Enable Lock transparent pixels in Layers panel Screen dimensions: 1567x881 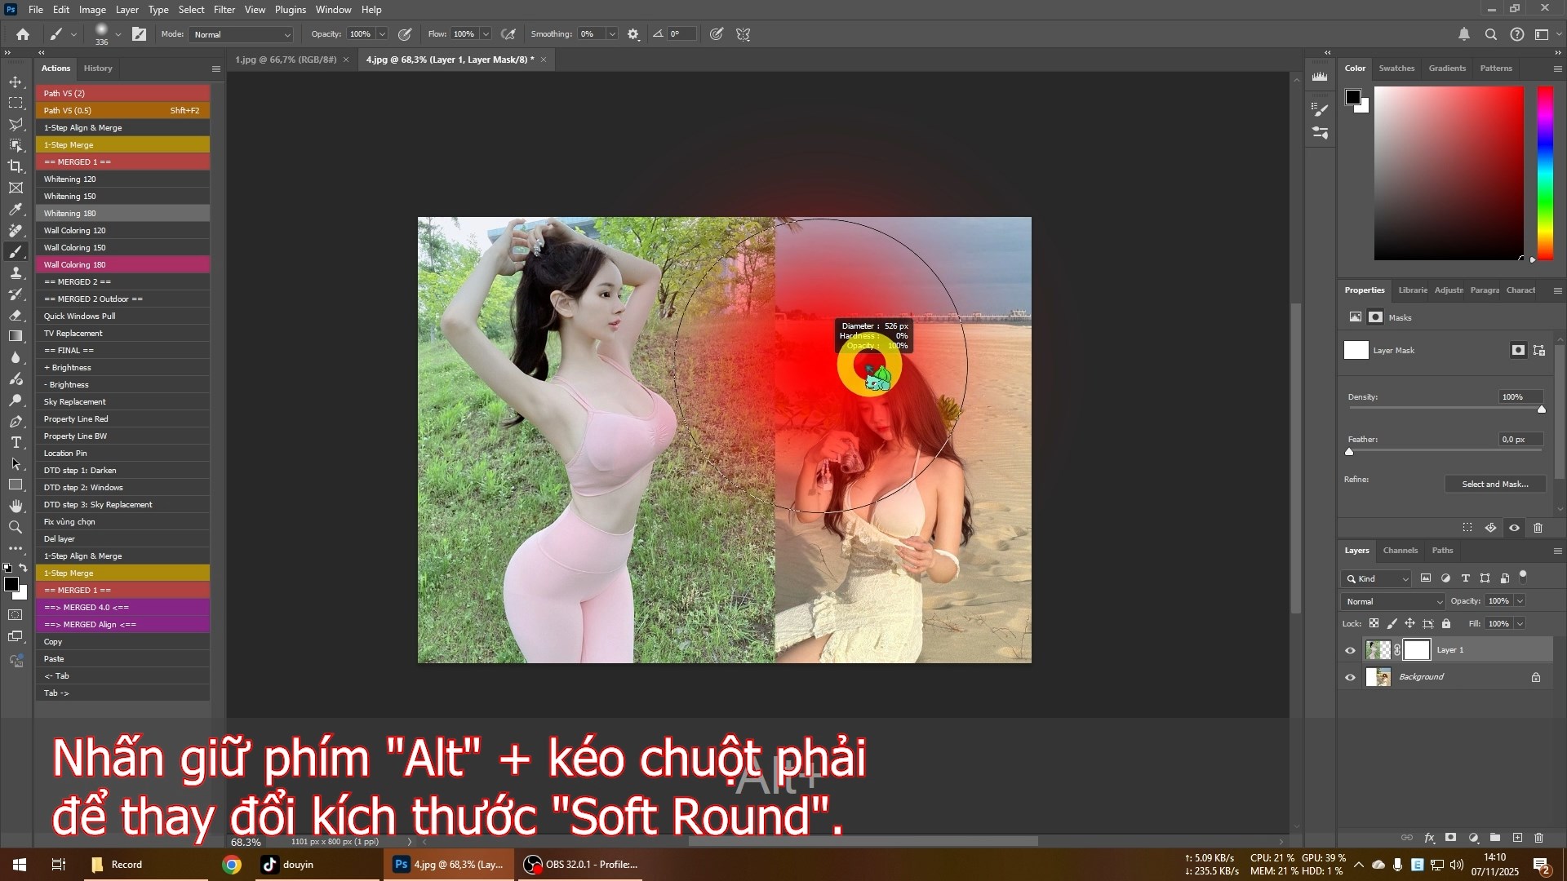pos(1374,623)
